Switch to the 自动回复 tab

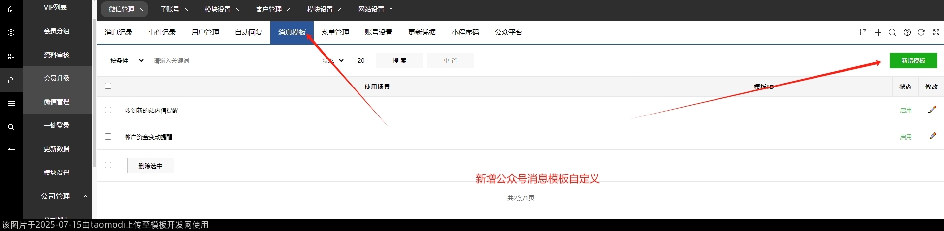249,32
